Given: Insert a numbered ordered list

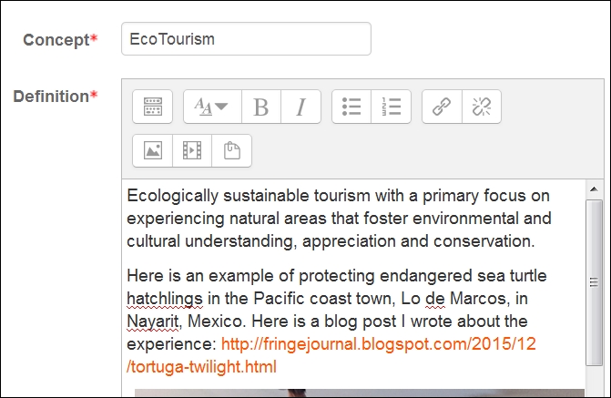Looking at the screenshot, I should [392, 107].
